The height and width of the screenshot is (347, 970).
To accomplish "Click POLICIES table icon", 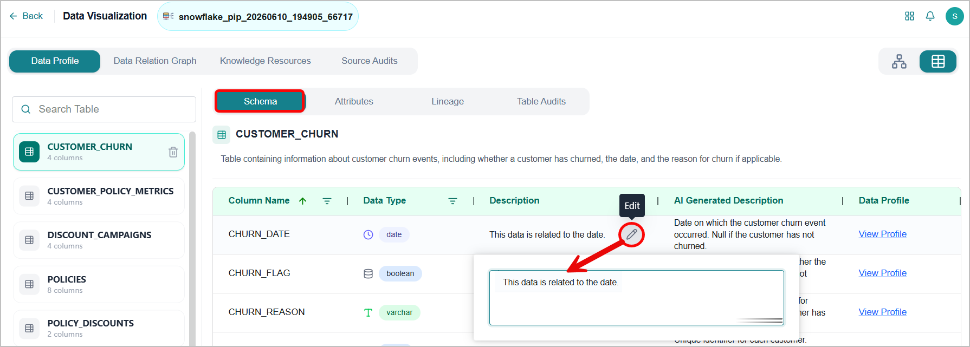I will point(29,284).
